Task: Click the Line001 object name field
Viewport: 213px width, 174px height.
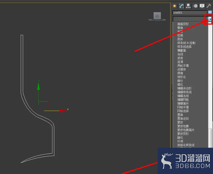Action: point(190,13)
